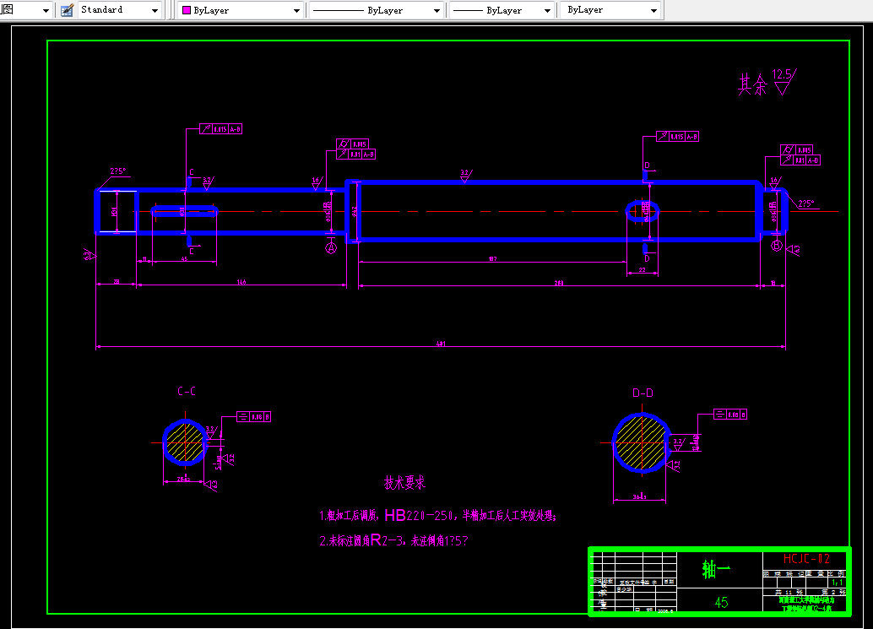The width and height of the screenshot is (873, 629).
Task: Select the hatched C-C section circle
Action: [186, 443]
